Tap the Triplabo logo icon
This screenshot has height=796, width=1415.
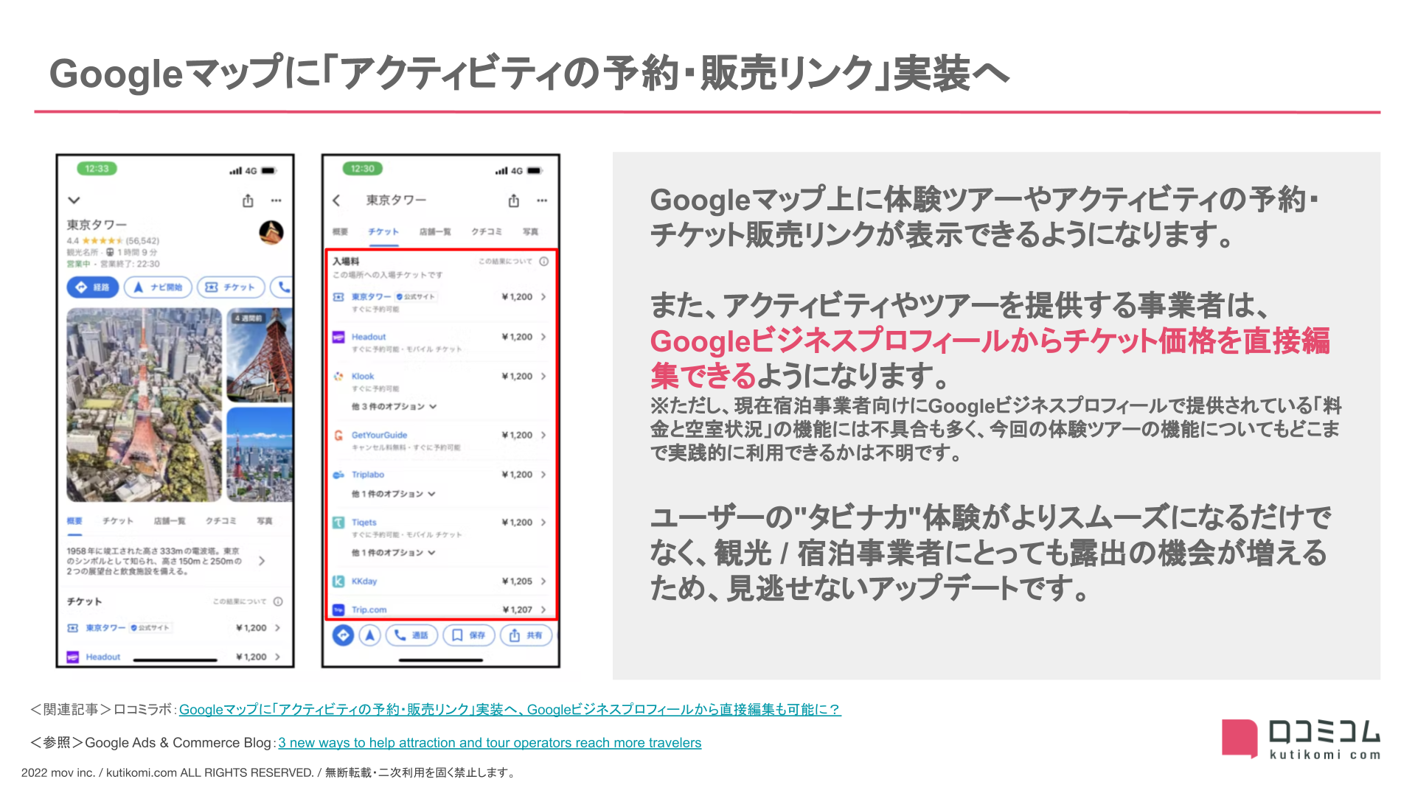click(338, 475)
